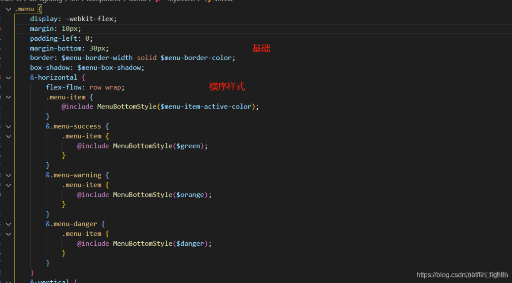The image size is (512, 283).
Task: Click the 'flex-flow: row wrap;' declaration
Action: [85, 87]
